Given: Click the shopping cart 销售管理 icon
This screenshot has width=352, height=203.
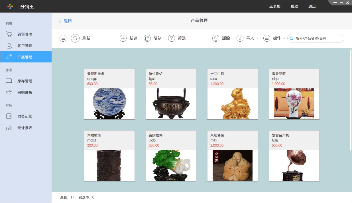Looking at the screenshot, I should (x=9, y=34).
